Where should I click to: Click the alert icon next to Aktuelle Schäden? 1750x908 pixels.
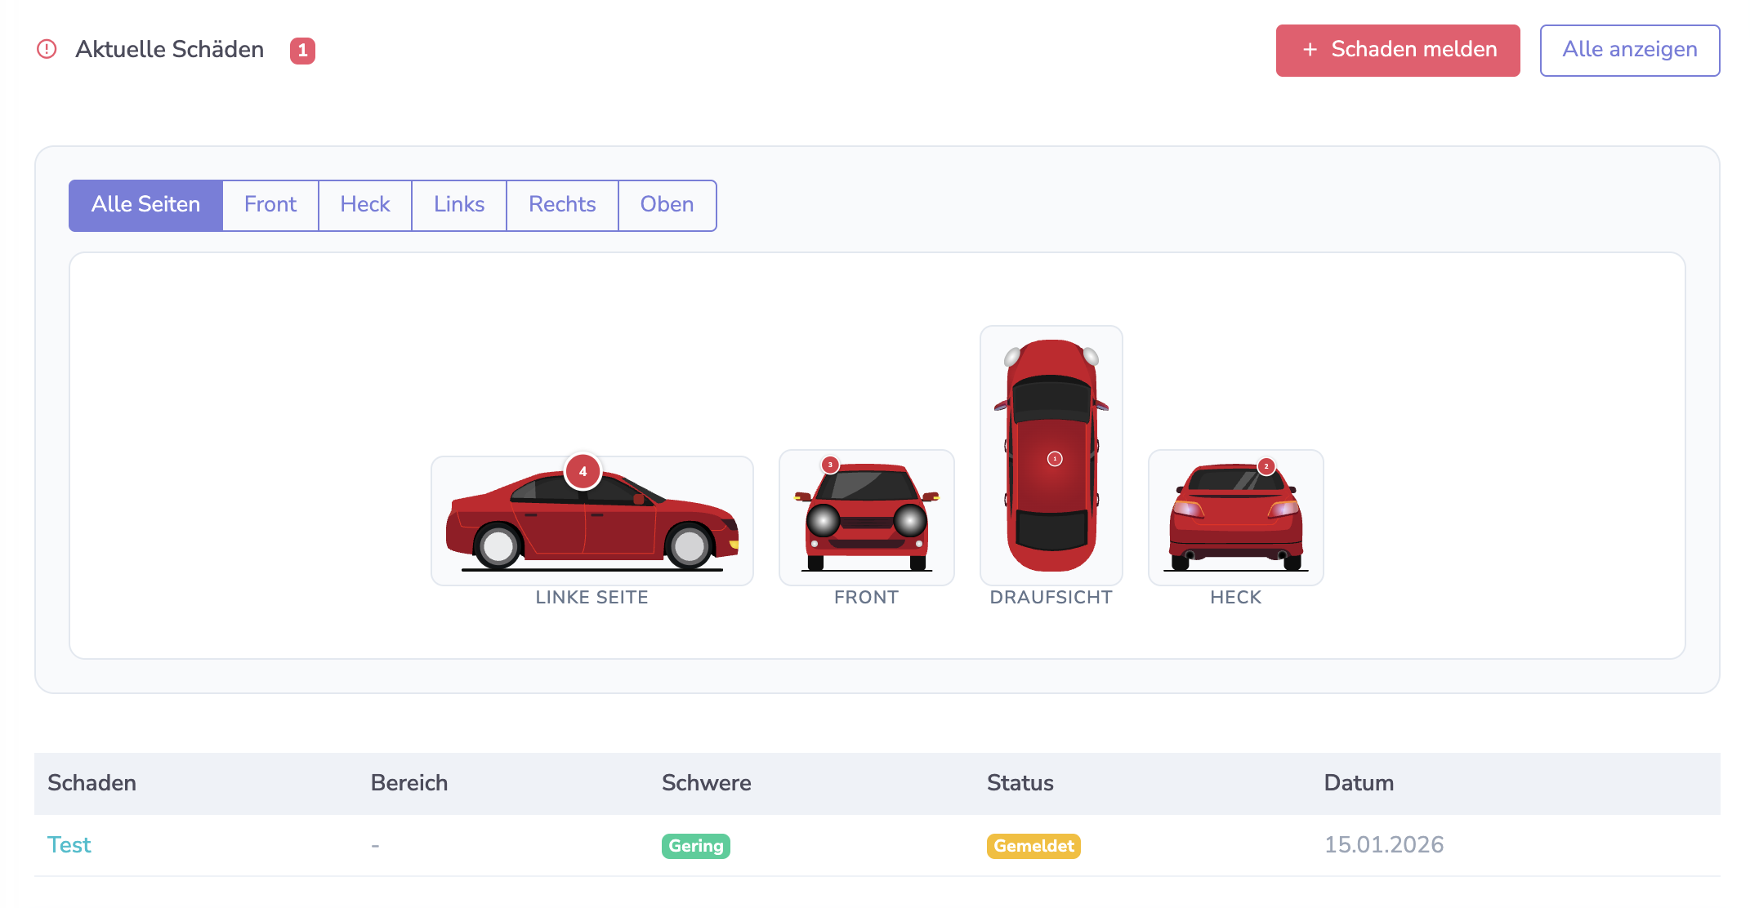(x=47, y=50)
